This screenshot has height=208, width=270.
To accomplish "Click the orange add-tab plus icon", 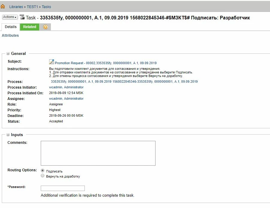I will [x=45, y=27].
